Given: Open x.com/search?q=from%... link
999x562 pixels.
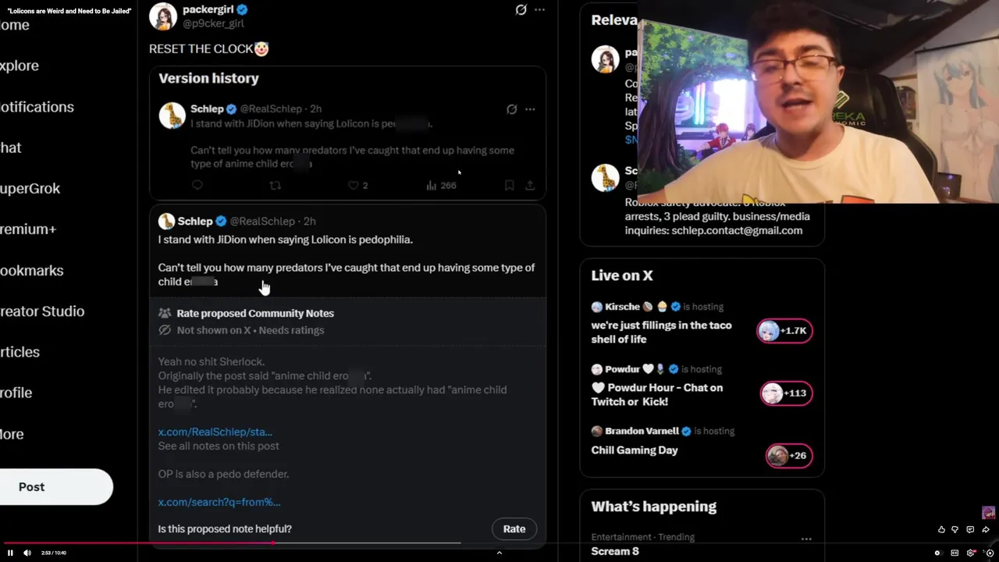Looking at the screenshot, I should tap(219, 502).
